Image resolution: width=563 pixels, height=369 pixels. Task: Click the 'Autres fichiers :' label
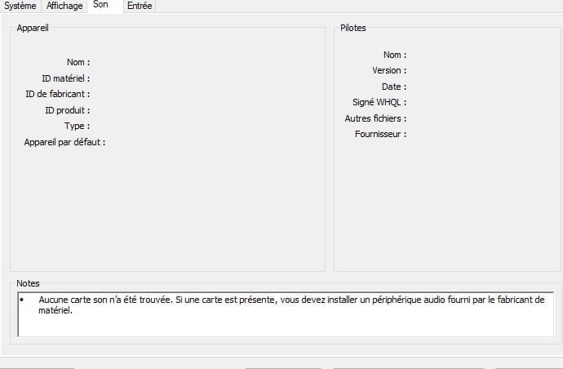click(375, 118)
